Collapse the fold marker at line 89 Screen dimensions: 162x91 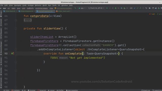click(x=16, y=50)
